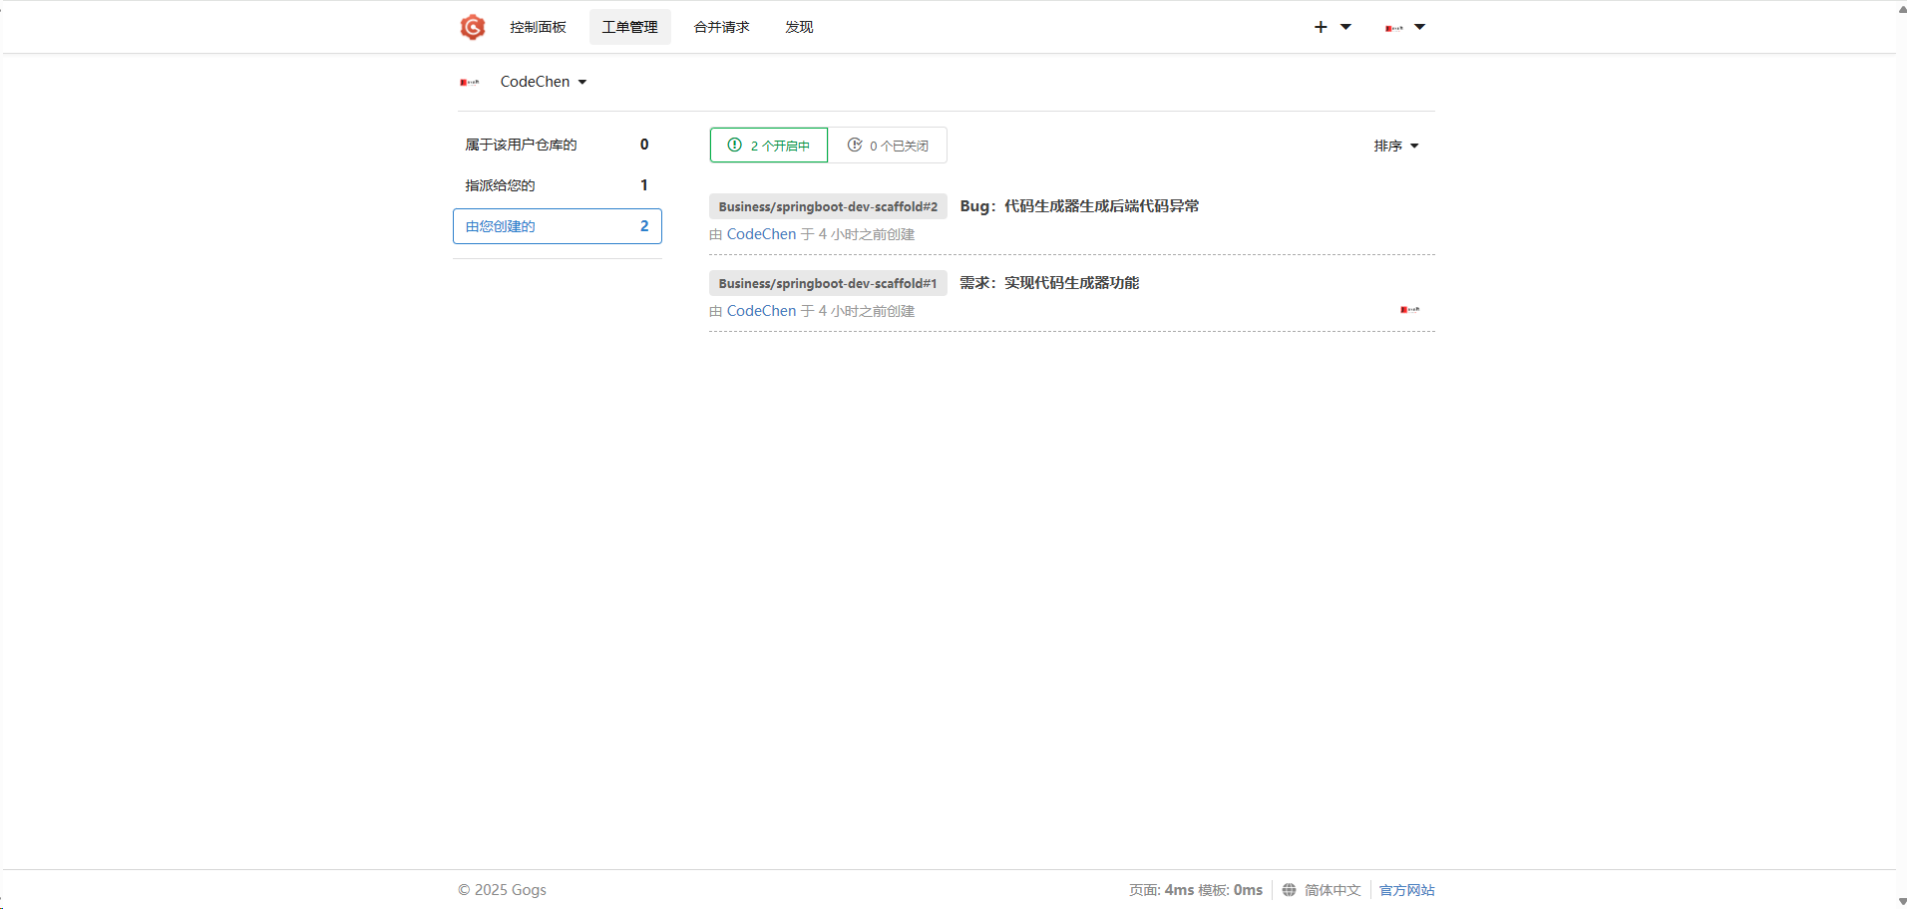Click the springboot-dev-scaffold#2 repository label
The image size is (1907, 909).
[828, 206]
